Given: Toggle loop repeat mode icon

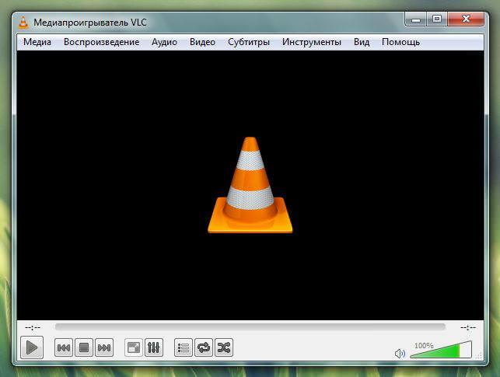Looking at the screenshot, I should tap(204, 347).
